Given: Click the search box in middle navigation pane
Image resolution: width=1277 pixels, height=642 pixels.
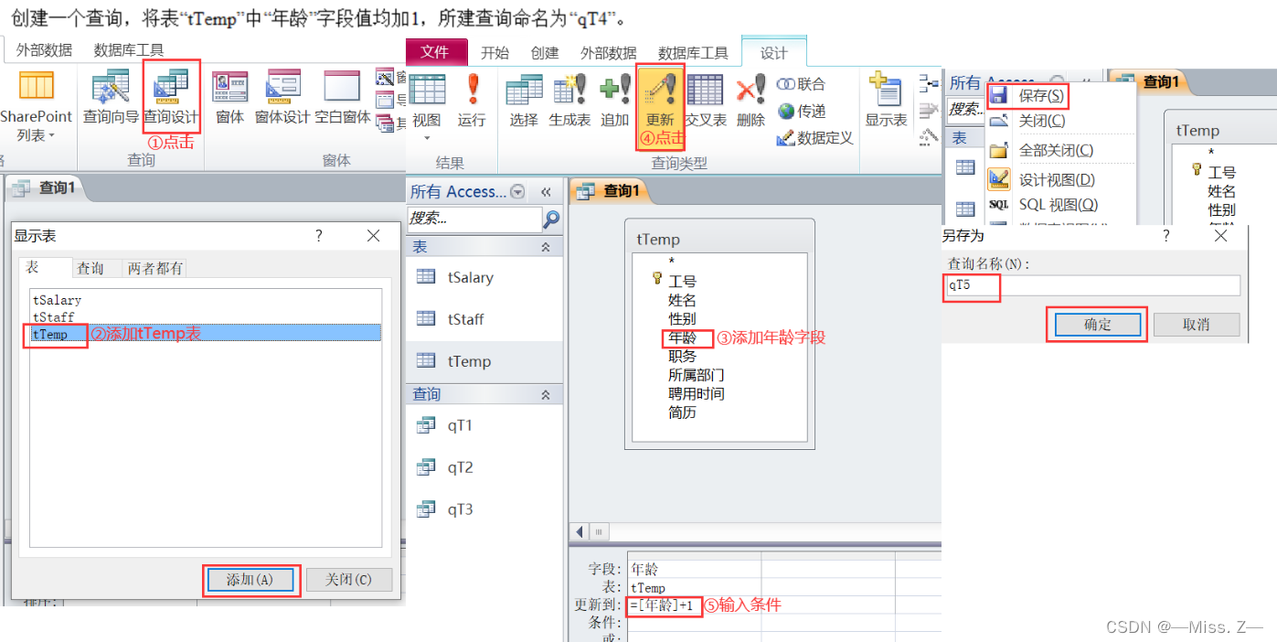Looking at the screenshot, I should click(474, 219).
